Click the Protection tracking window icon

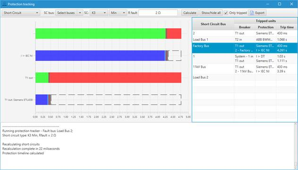[x=4, y=4]
